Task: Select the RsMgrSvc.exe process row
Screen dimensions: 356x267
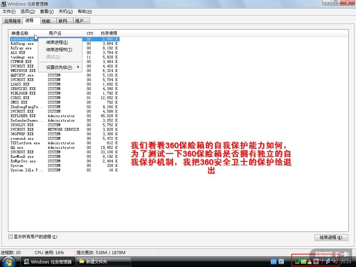Action: tap(64, 161)
